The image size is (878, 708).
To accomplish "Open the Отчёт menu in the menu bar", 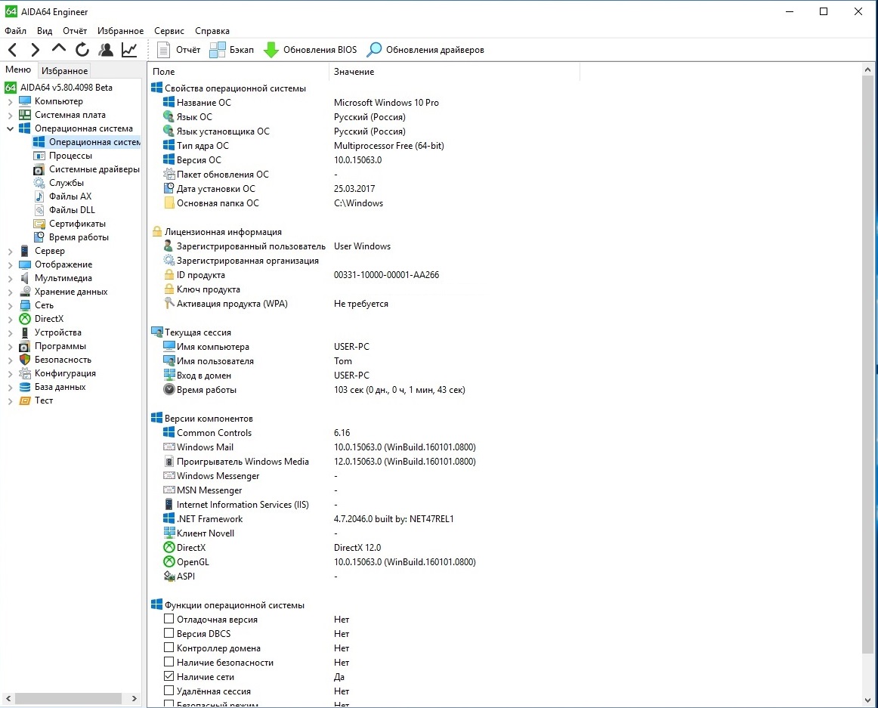I will pyautogui.click(x=75, y=31).
